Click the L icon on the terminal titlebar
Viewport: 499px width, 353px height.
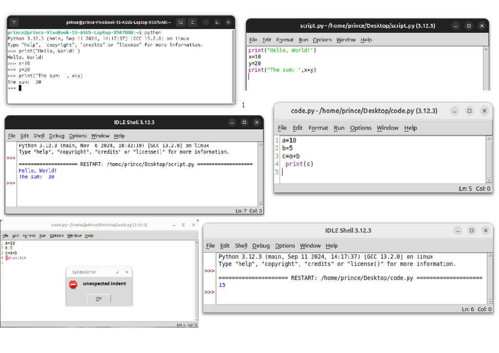pyautogui.click(x=216, y=22)
